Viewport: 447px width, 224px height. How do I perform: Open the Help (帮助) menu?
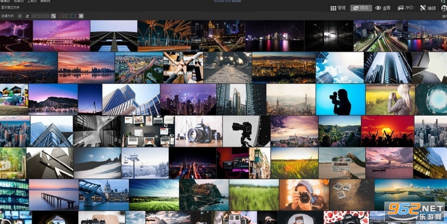pyautogui.click(x=45, y=1)
